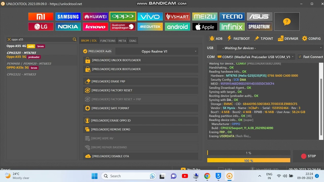Pick the Spreadtrum chipset tile
Viewport: 324px width, 182px height.
tap(259, 27)
